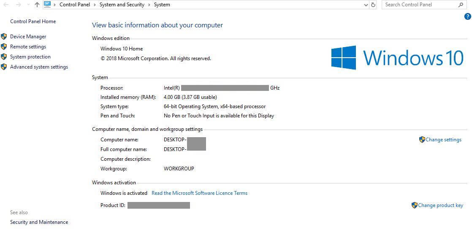This screenshot has width=472, height=231.
Task: Click Change settings link
Action: click(x=443, y=140)
